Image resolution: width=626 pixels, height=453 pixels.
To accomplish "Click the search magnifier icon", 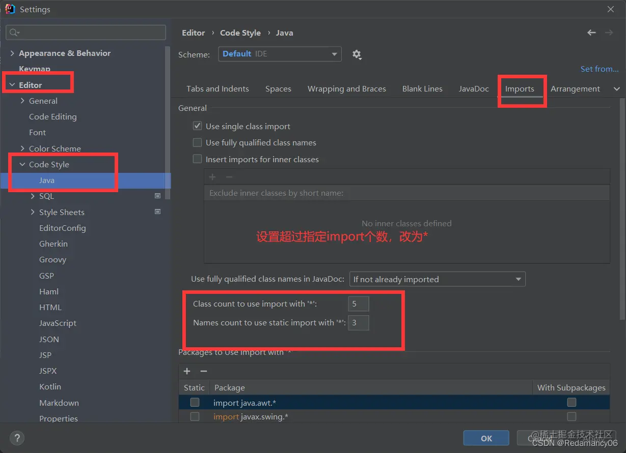I will tap(14, 33).
